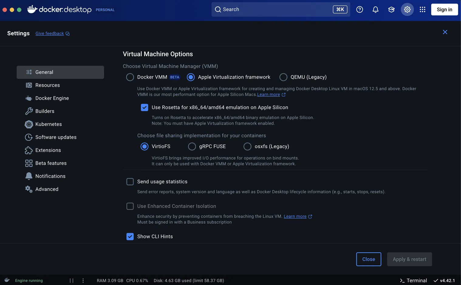Viewport: 461px width, 285px height.
Task: Click the Beta features grid icon
Action: click(29, 163)
